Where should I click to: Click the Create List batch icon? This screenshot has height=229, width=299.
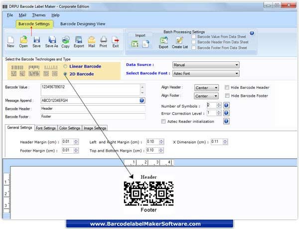(x=179, y=41)
